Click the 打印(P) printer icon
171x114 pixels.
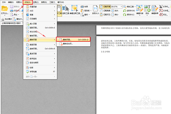tap(12, 11)
